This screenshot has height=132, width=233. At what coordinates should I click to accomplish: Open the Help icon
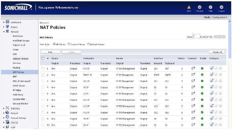(210, 7)
